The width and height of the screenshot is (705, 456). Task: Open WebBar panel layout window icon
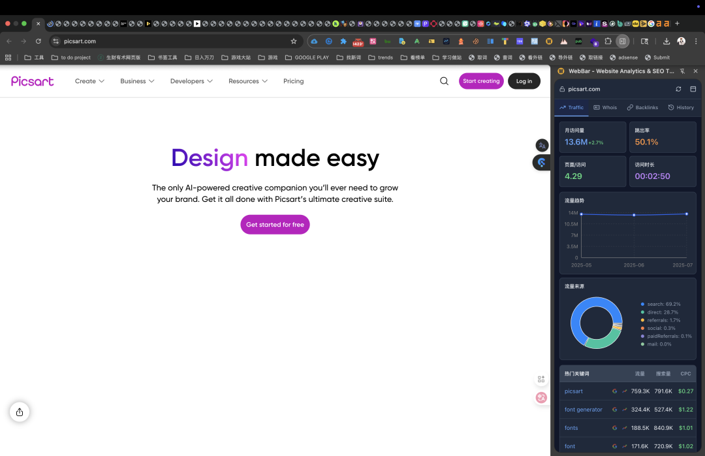point(693,89)
